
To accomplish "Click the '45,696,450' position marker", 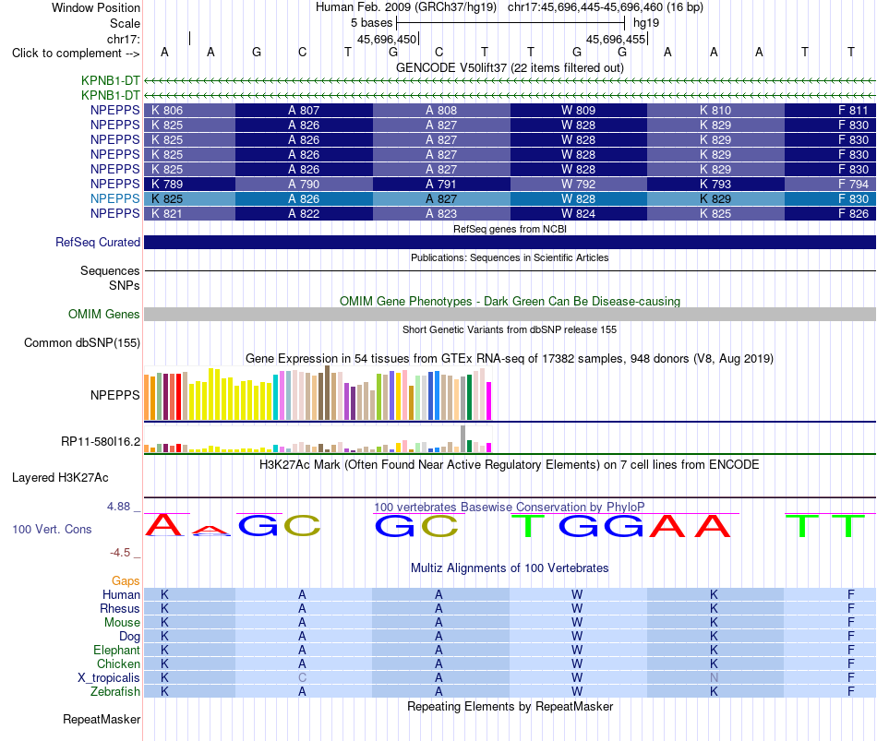I will click(x=387, y=39).
